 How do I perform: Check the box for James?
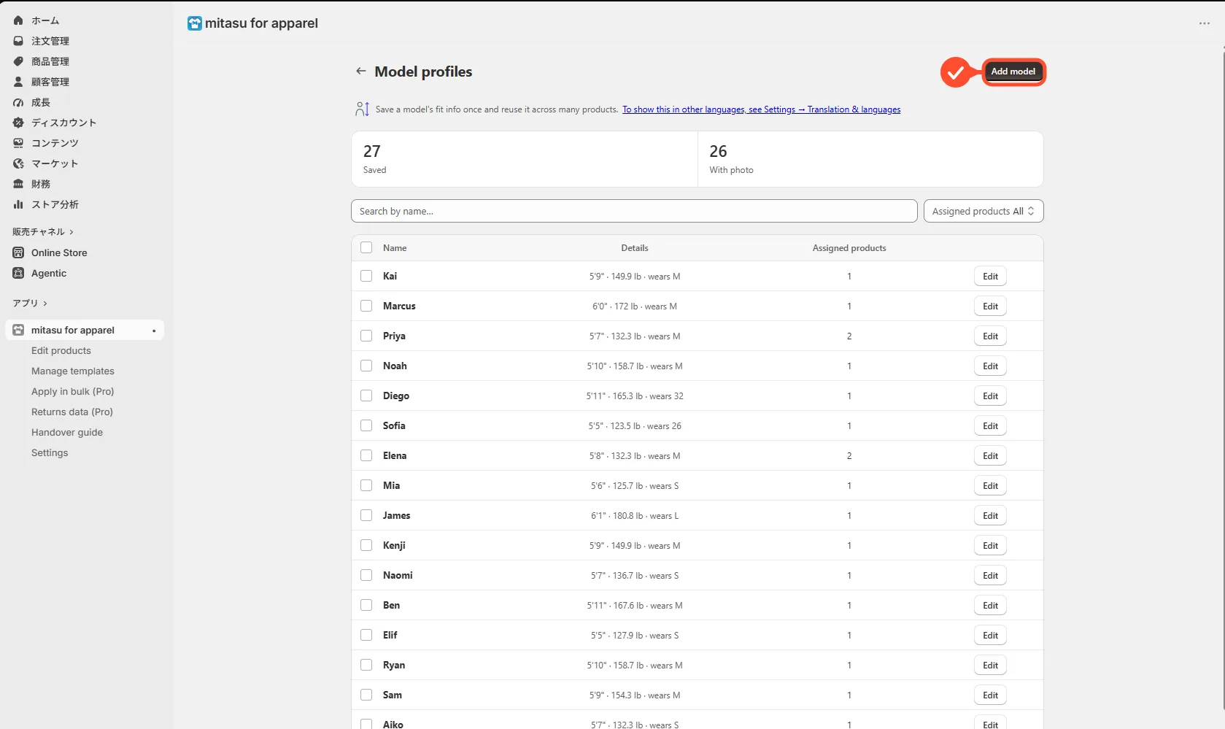tap(366, 515)
